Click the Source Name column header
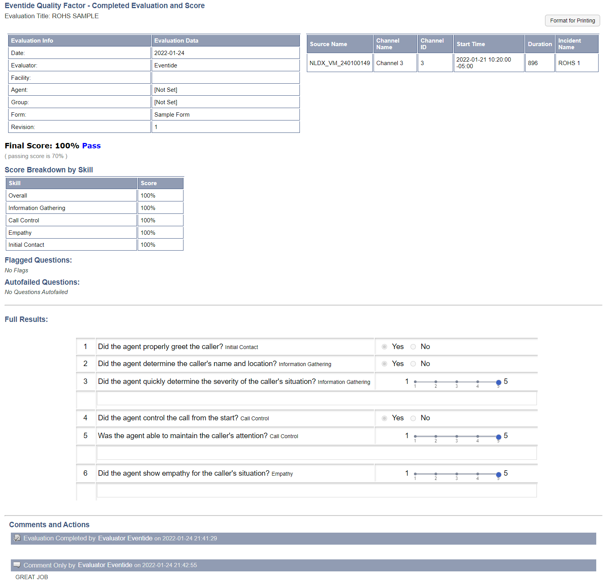This screenshot has width=604, height=583. click(329, 44)
